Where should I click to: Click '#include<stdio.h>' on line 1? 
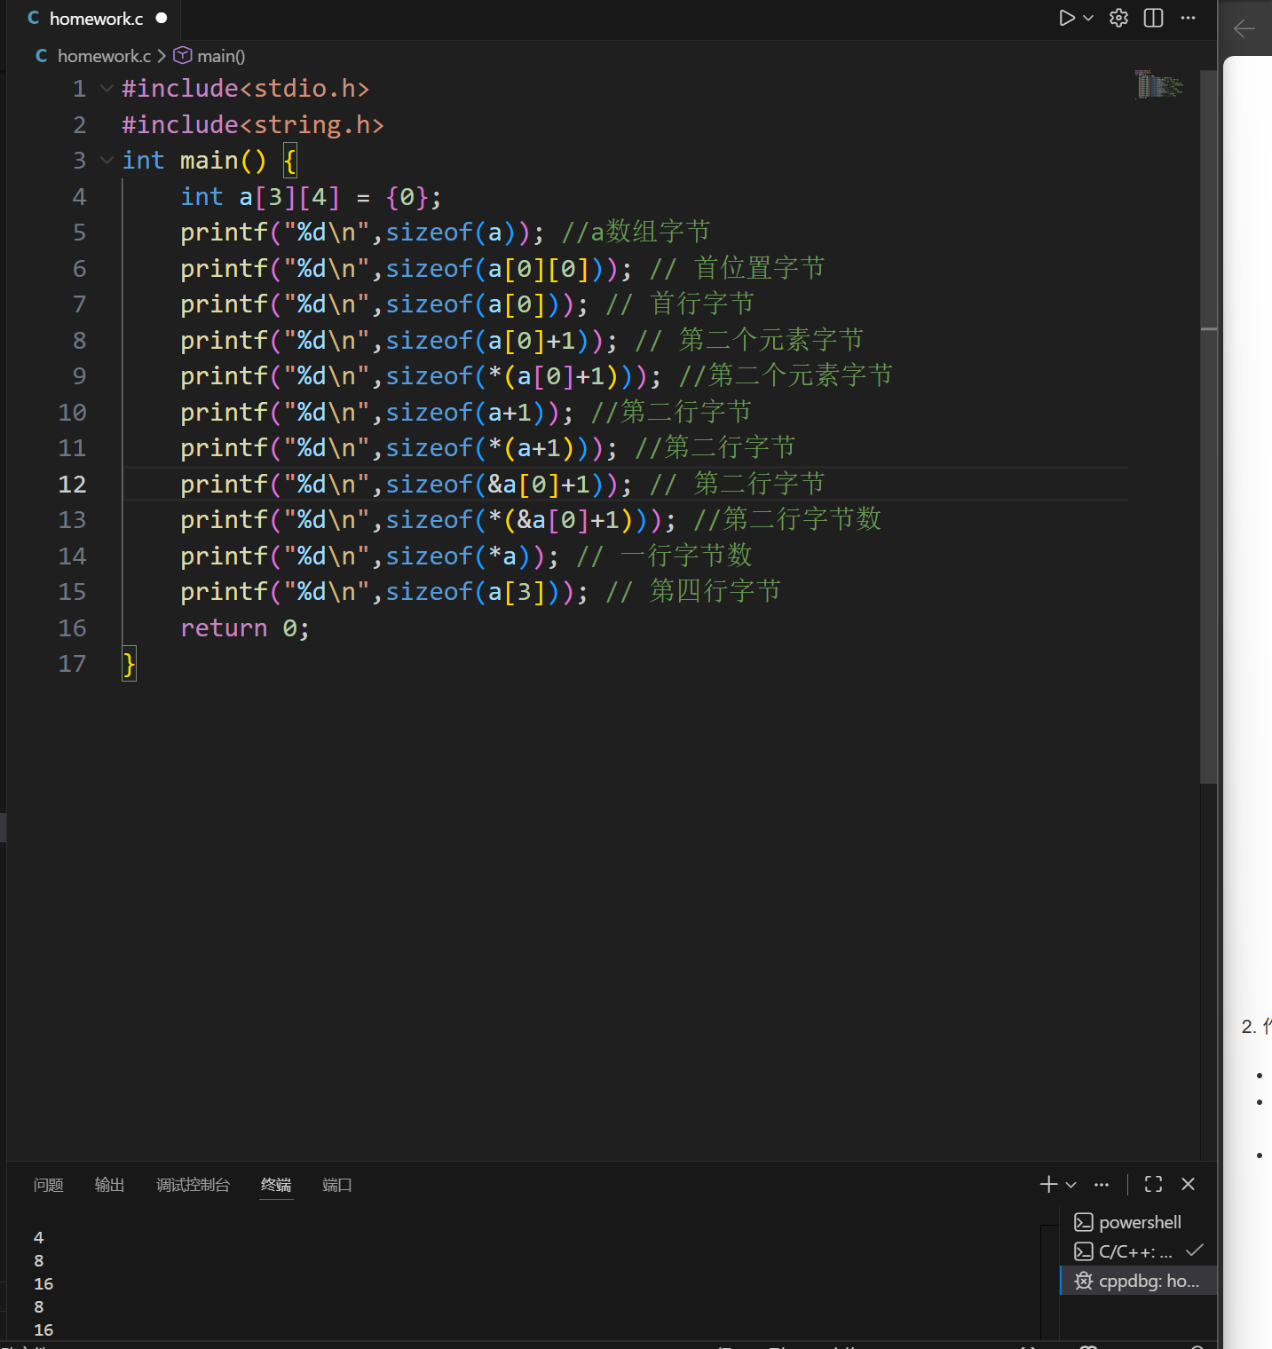245,88
